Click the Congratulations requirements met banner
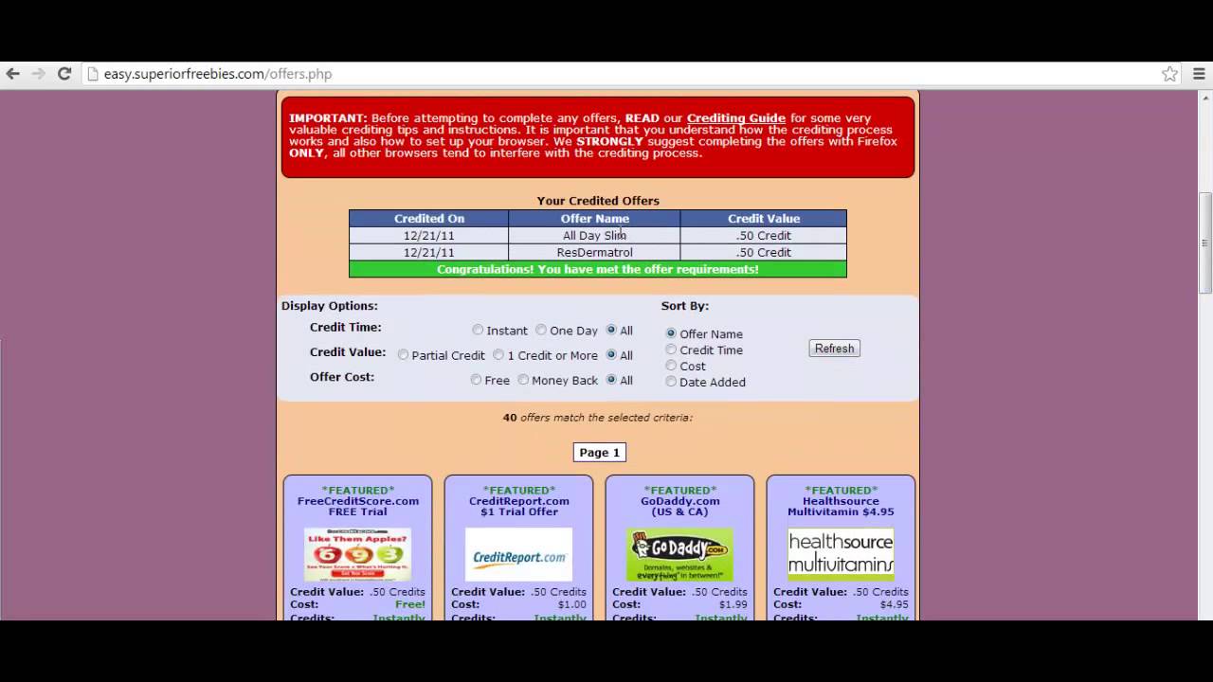Screen dimensions: 1213x682 [x=598, y=270]
